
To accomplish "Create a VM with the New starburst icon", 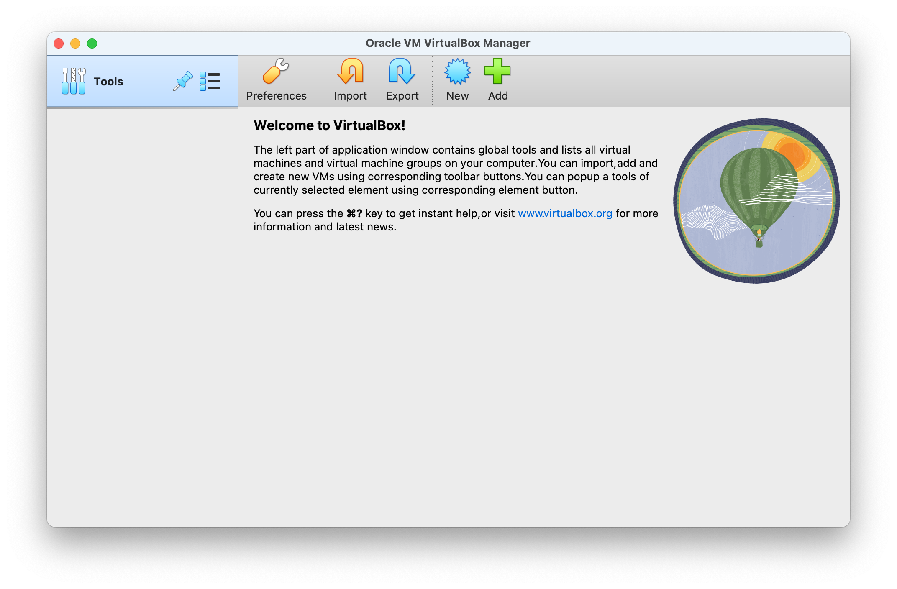I will [457, 71].
